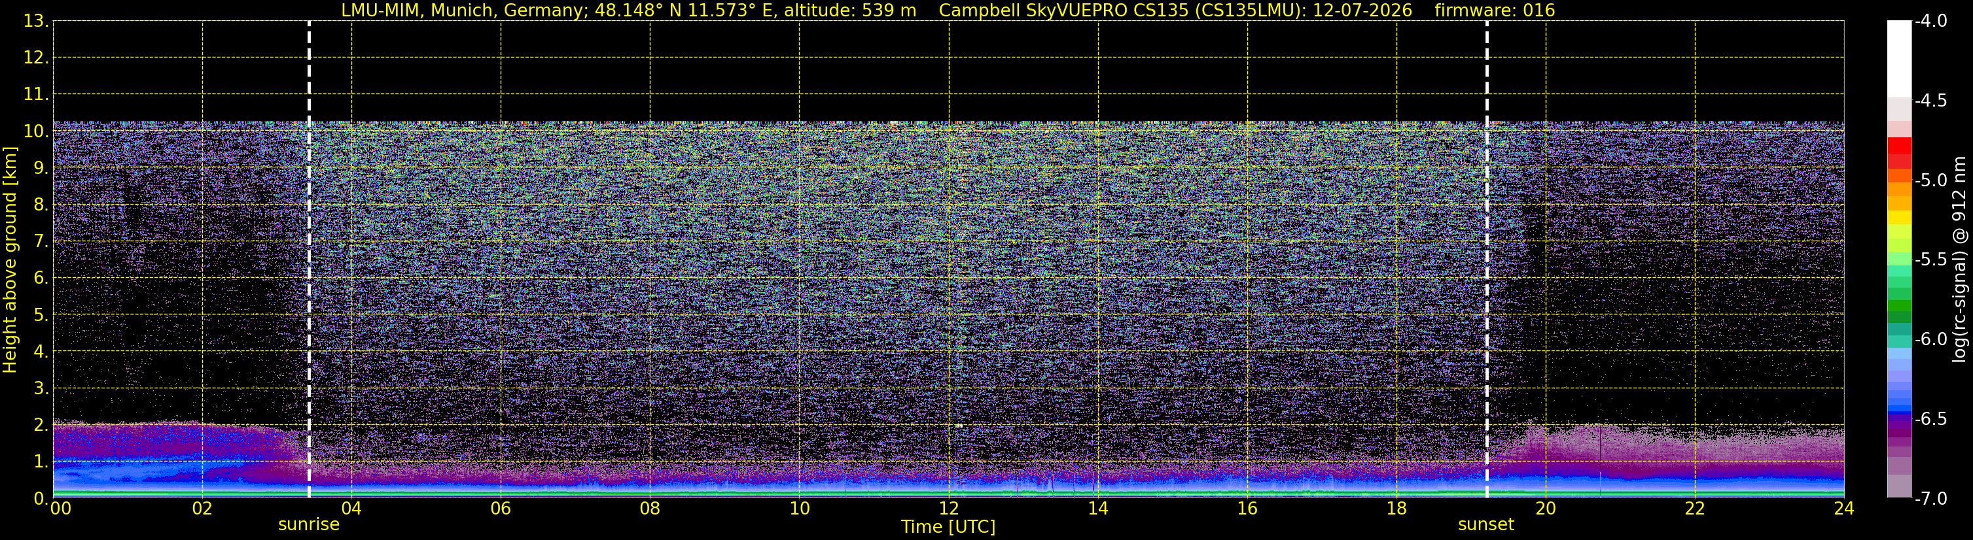The height and width of the screenshot is (540, 1973).
Task: Click the time axis tick label 08
Action: coord(650,509)
